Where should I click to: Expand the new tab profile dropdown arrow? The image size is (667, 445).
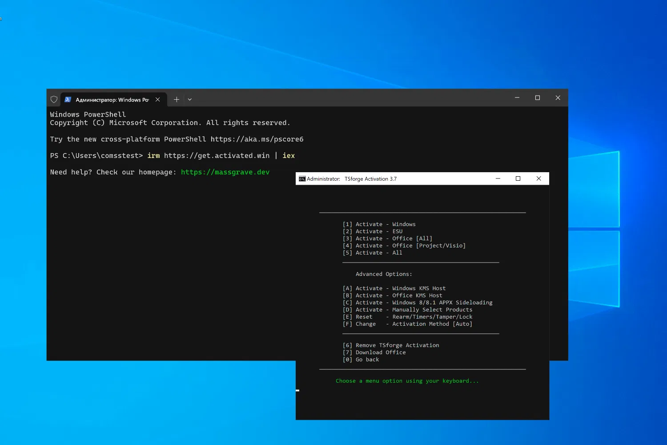click(190, 100)
